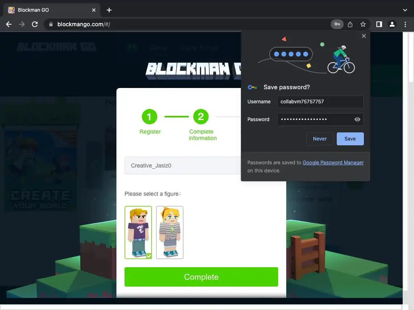The height and width of the screenshot is (310, 414).
Task: Go back using the browser back arrow
Action: pos(9,24)
